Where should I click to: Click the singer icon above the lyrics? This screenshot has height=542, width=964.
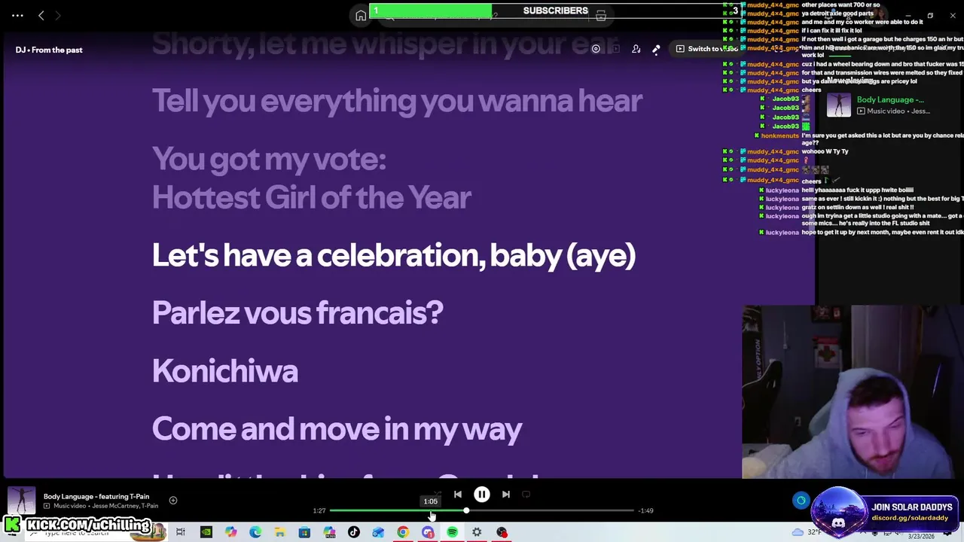[636, 49]
